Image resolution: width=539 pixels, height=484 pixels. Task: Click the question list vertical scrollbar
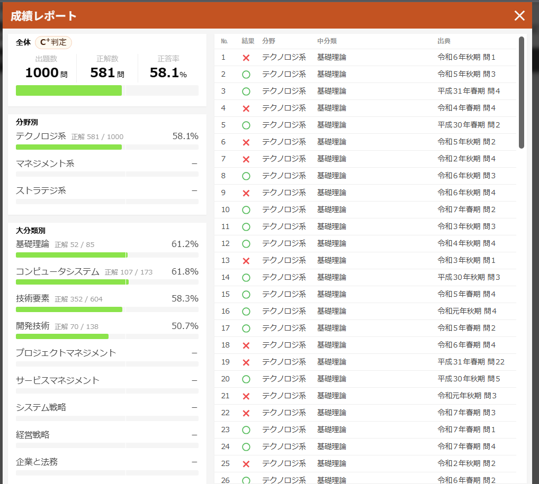(x=522, y=93)
